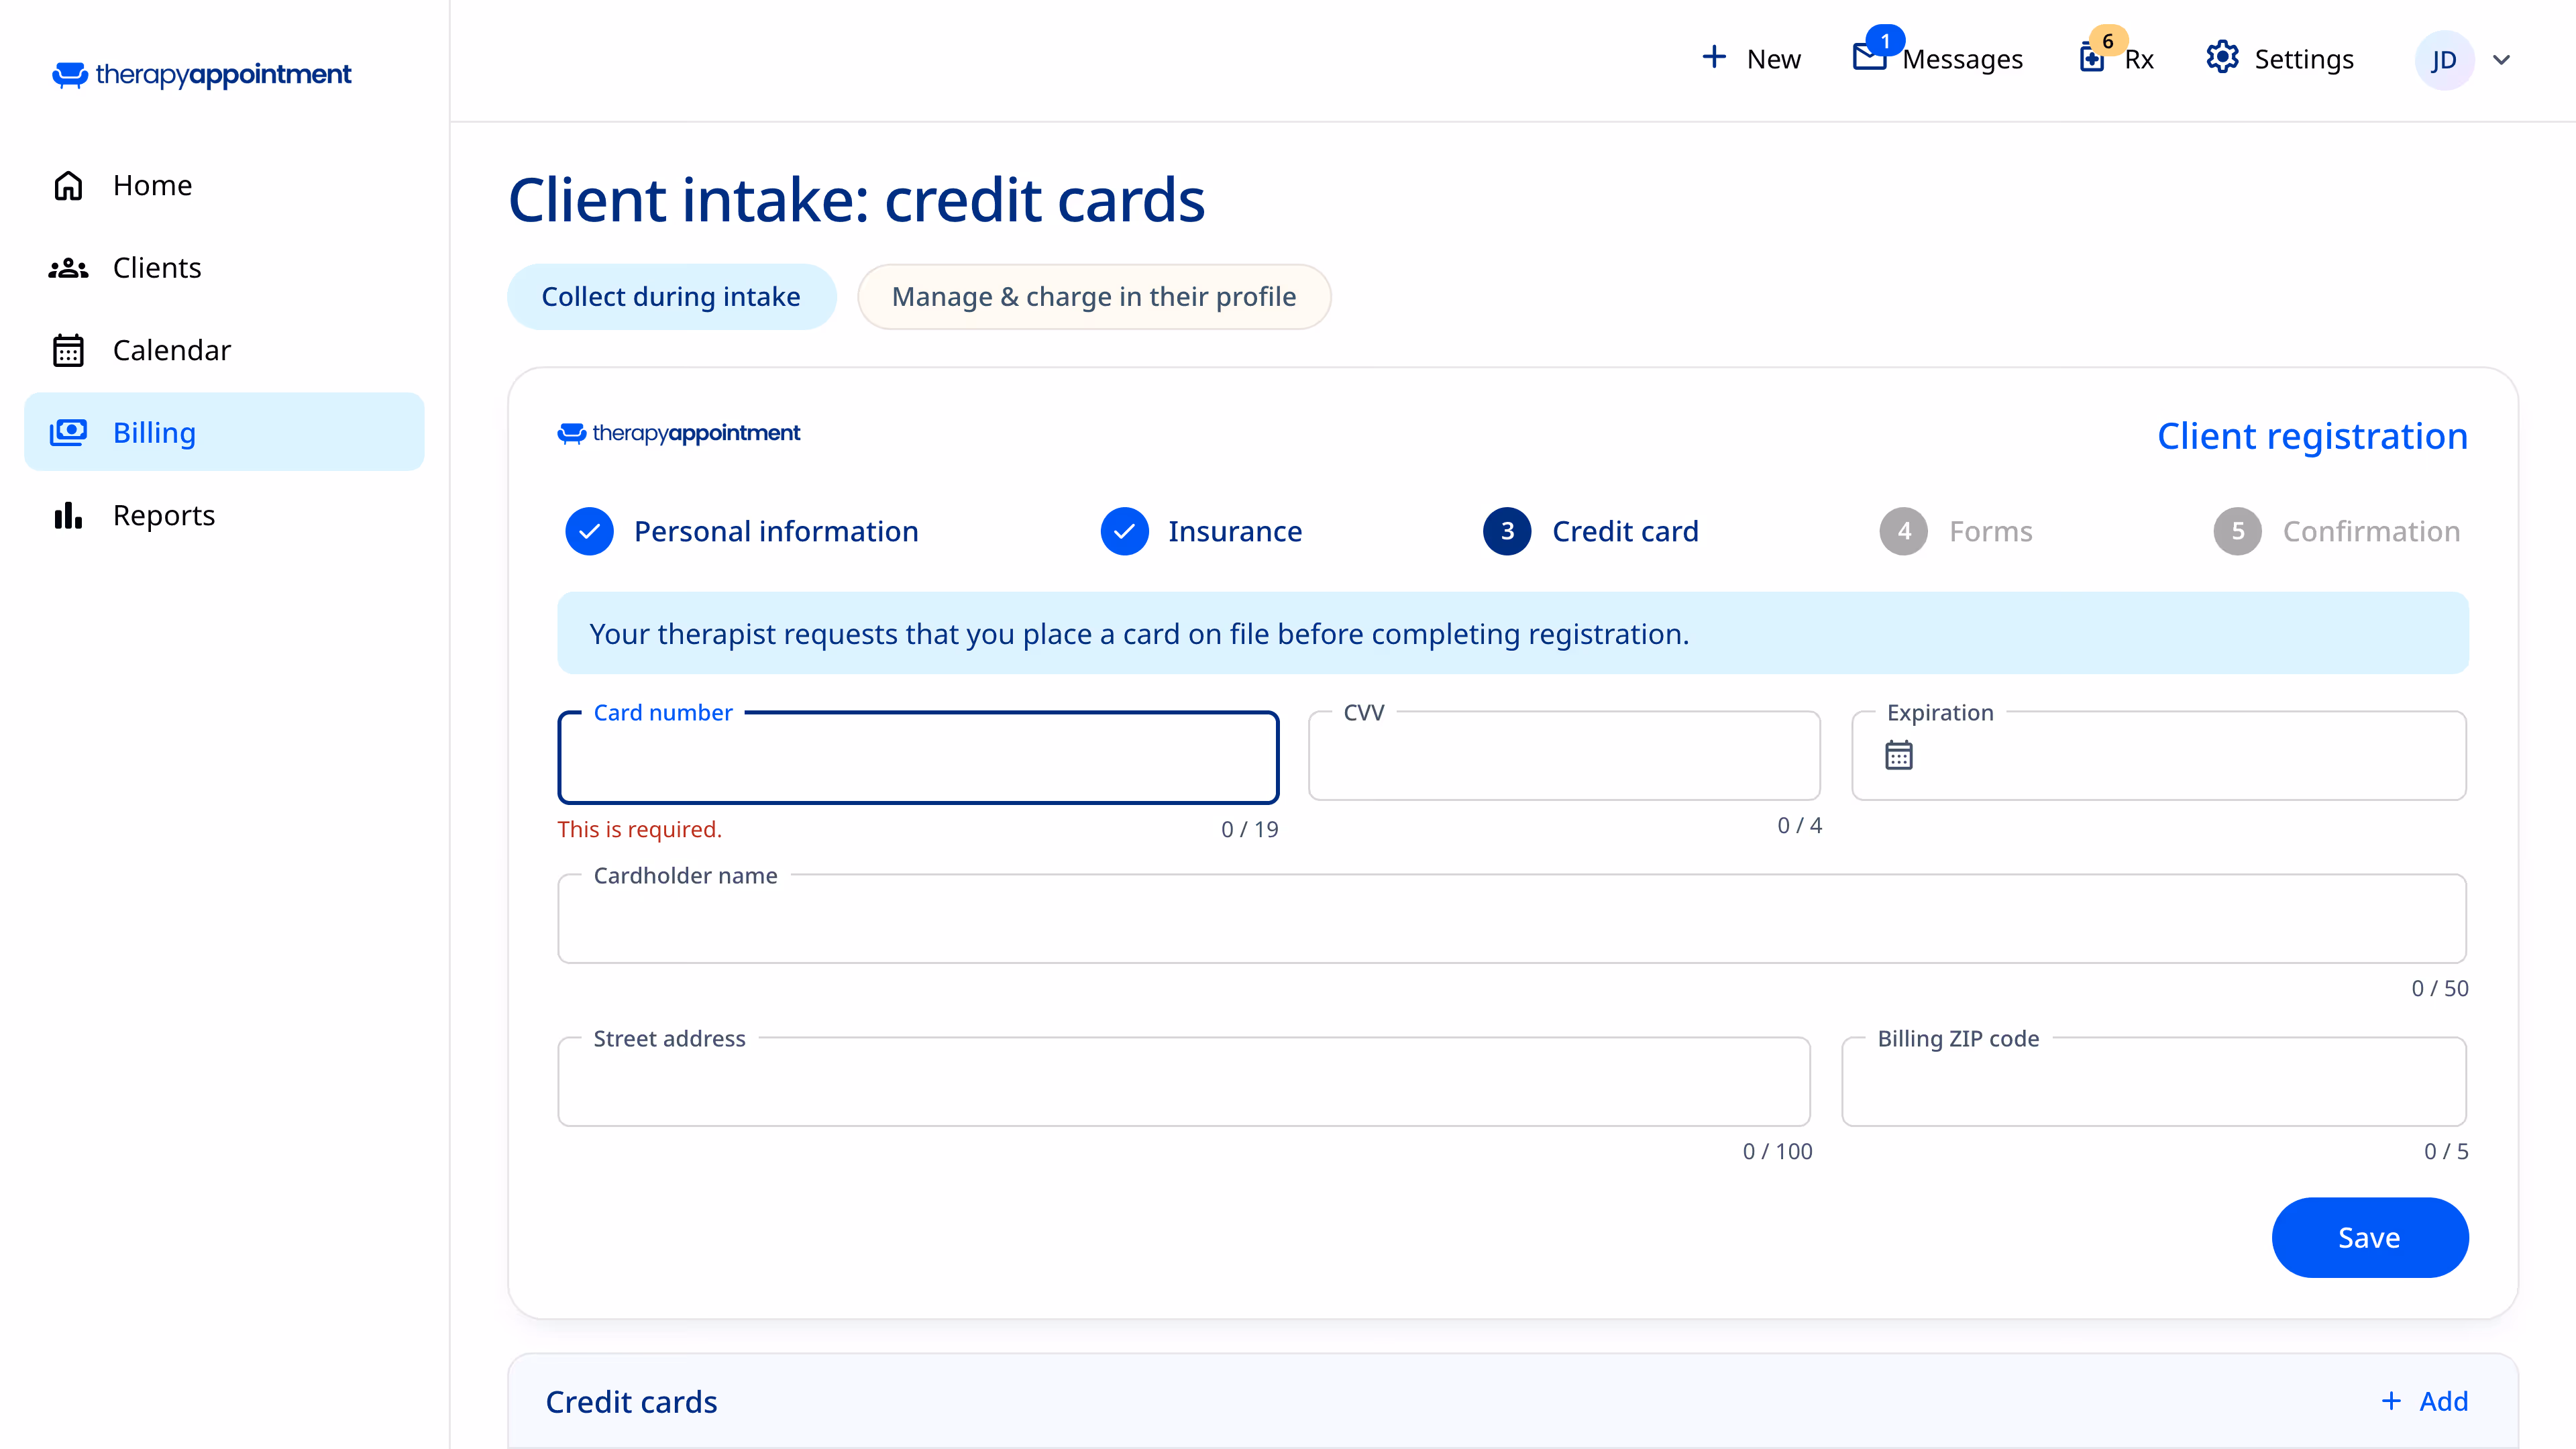Click the Personal information checkmark step icon
The height and width of the screenshot is (1449, 2576).
click(589, 531)
